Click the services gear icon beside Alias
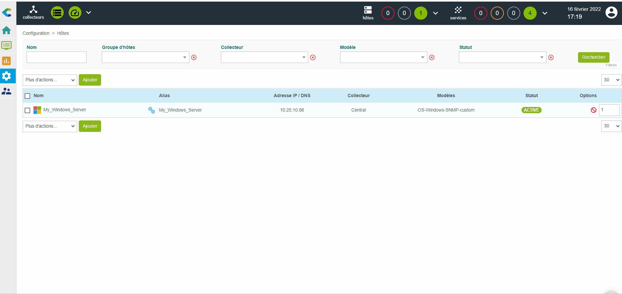 click(x=151, y=110)
